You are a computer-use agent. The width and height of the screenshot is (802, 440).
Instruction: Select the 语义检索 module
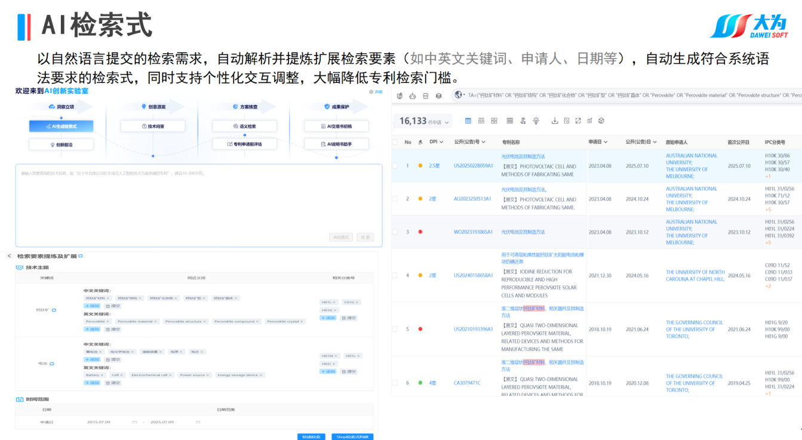(x=244, y=126)
